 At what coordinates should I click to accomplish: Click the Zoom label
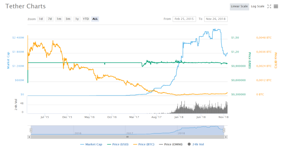pyautogui.click(x=32, y=19)
